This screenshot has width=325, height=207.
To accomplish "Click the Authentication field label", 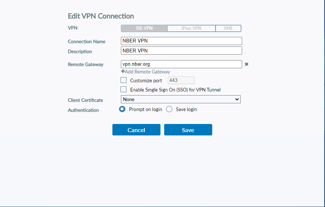I will 83,110.
